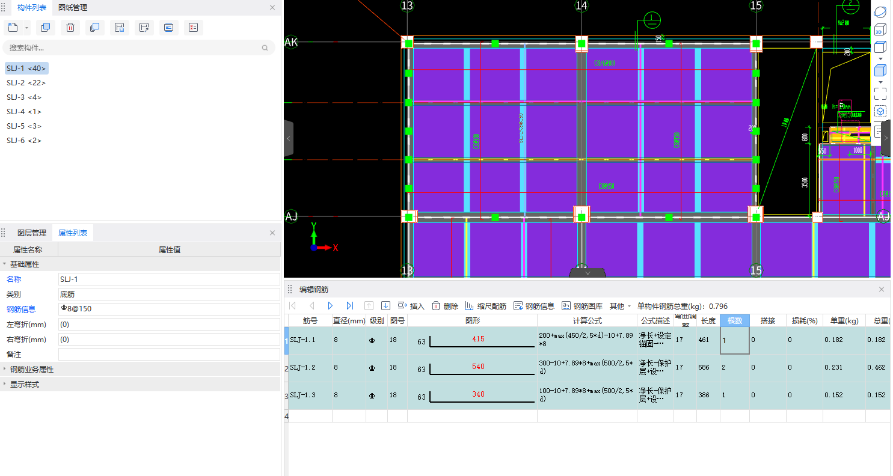Viewport: 893px width, 476px height.
Task: Switch to the 属性列表 tab
Action: pyautogui.click(x=73, y=233)
